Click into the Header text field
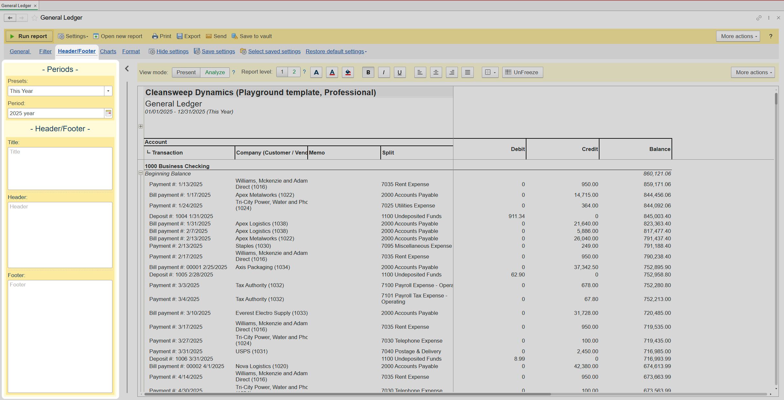The width and height of the screenshot is (784, 400). [60, 235]
